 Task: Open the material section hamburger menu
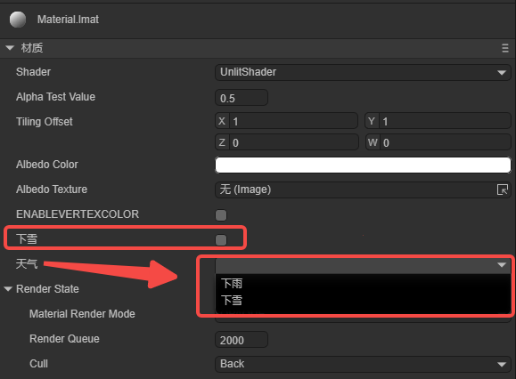tap(505, 48)
